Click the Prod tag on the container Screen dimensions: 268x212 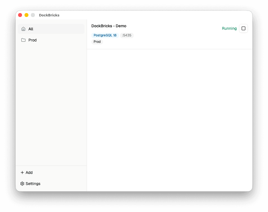tap(97, 42)
